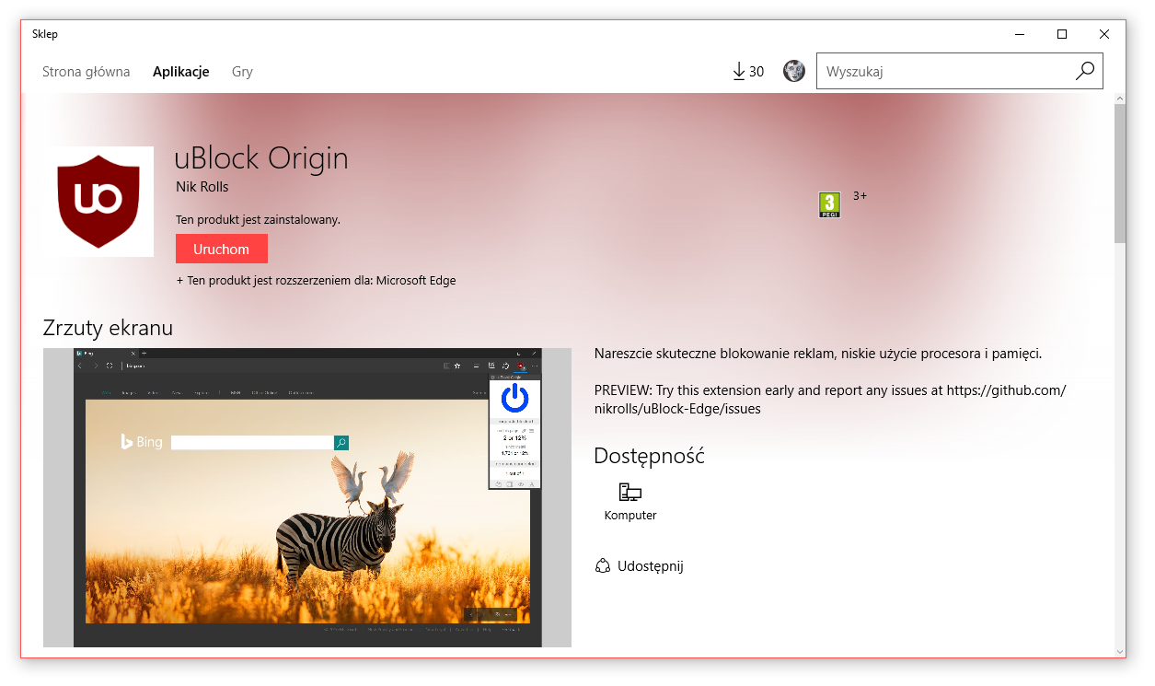Click the uBlock Origin title
The height and width of the screenshot is (686, 1155).
(x=261, y=158)
